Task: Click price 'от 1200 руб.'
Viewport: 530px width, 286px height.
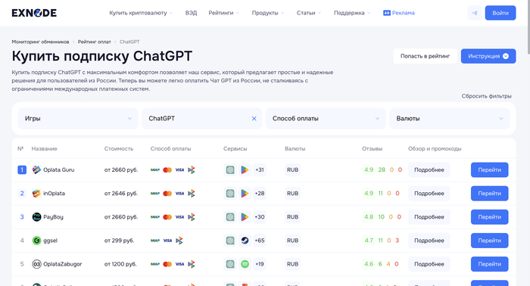Action: tap(120, 264)
